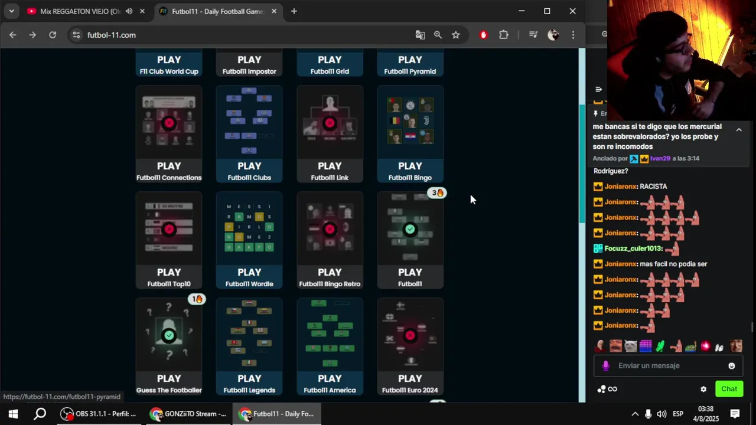This screenshot has height=425, width=756.
Task: Open the red extension icon in toolbar
Action: [x=484, y=35]
